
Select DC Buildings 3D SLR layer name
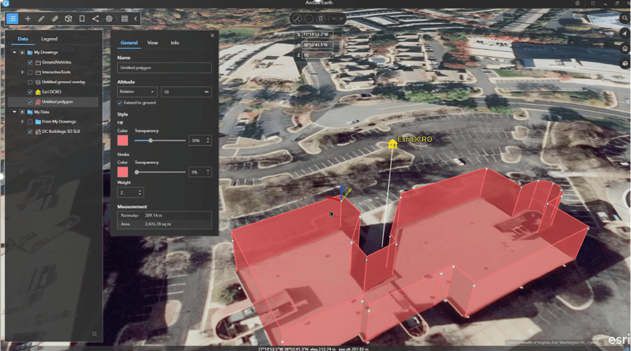[x=61, y=131]
